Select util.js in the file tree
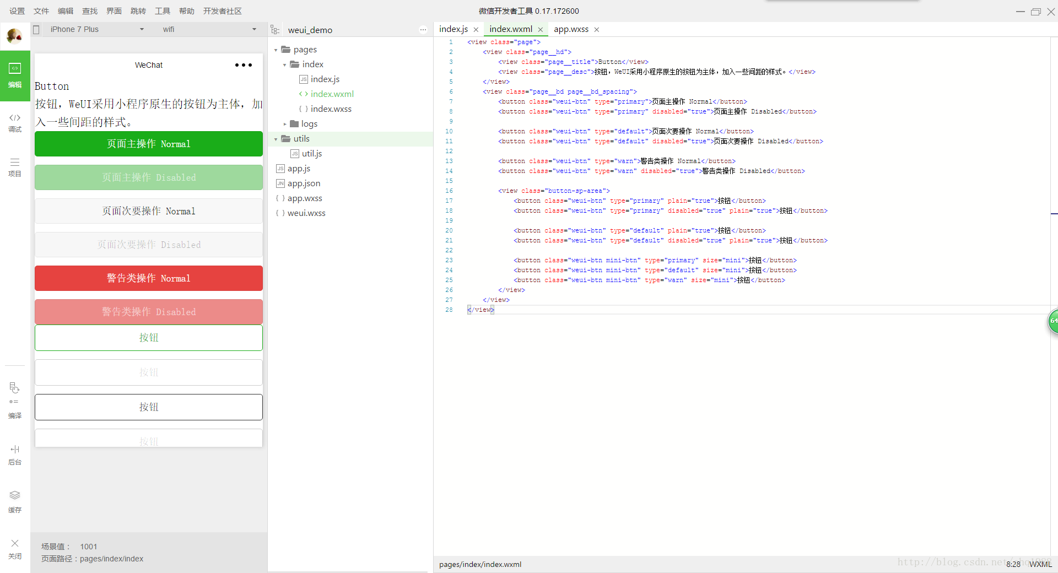The width and height of the screenshot is (1058, 573). 312,154
